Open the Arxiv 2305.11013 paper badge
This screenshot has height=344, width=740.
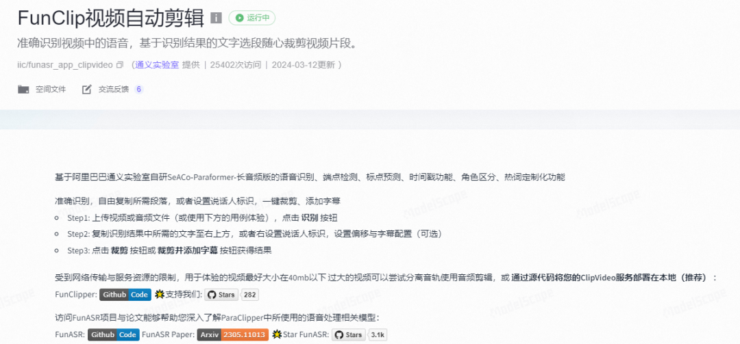233,334
